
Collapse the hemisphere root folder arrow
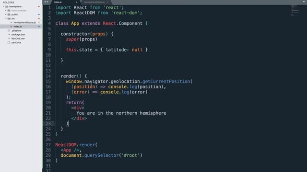tap(4, 6)
